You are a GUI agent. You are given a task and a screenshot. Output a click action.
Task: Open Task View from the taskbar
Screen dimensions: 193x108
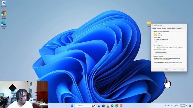tap(99, 106)
